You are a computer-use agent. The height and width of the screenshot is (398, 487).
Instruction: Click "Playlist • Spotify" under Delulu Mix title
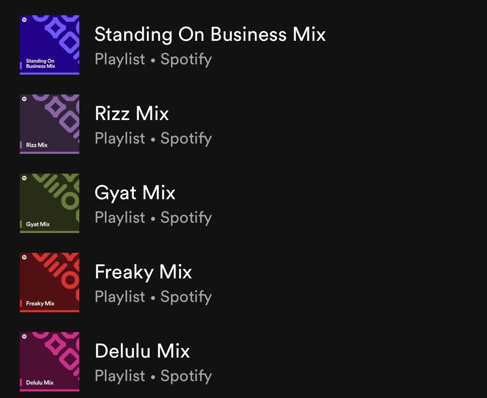[153, 376]
